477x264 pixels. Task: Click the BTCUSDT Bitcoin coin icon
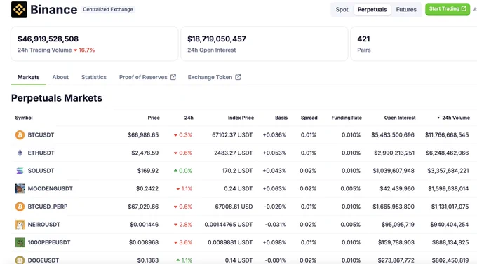[20, 135]
